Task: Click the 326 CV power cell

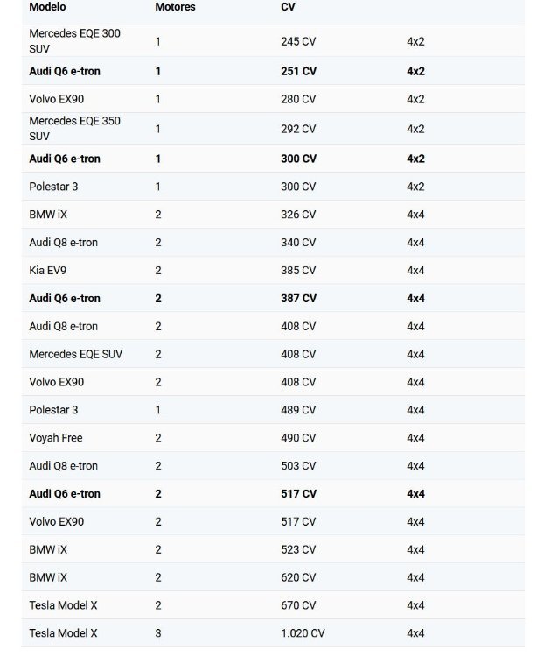Action: 298,215
